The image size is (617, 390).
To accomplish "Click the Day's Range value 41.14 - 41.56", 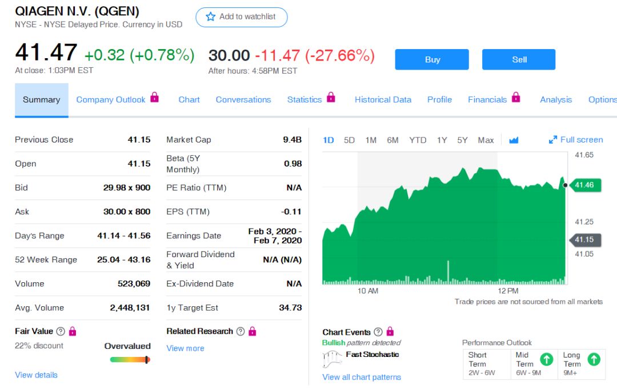I will 124,235.
